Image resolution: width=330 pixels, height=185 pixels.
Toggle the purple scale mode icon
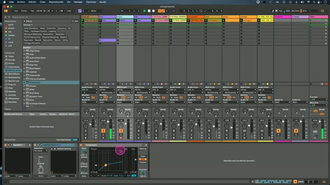coord(80,11)
